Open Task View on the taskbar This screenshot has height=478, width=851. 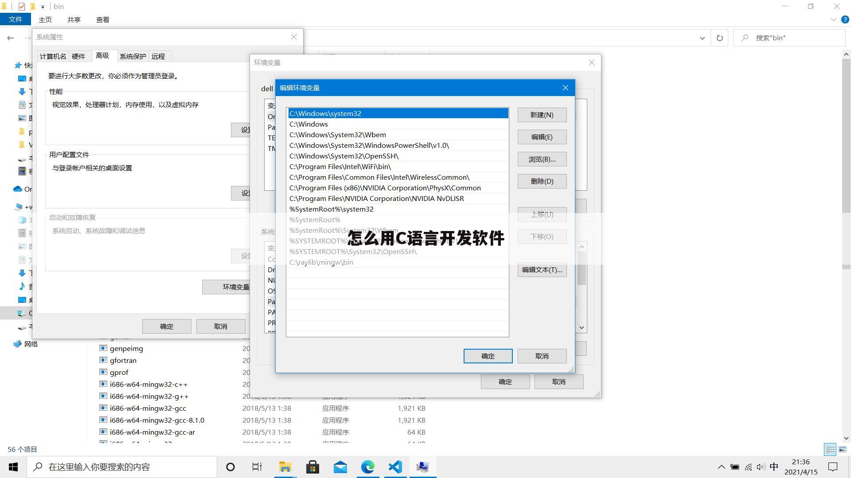pos(257,466)
